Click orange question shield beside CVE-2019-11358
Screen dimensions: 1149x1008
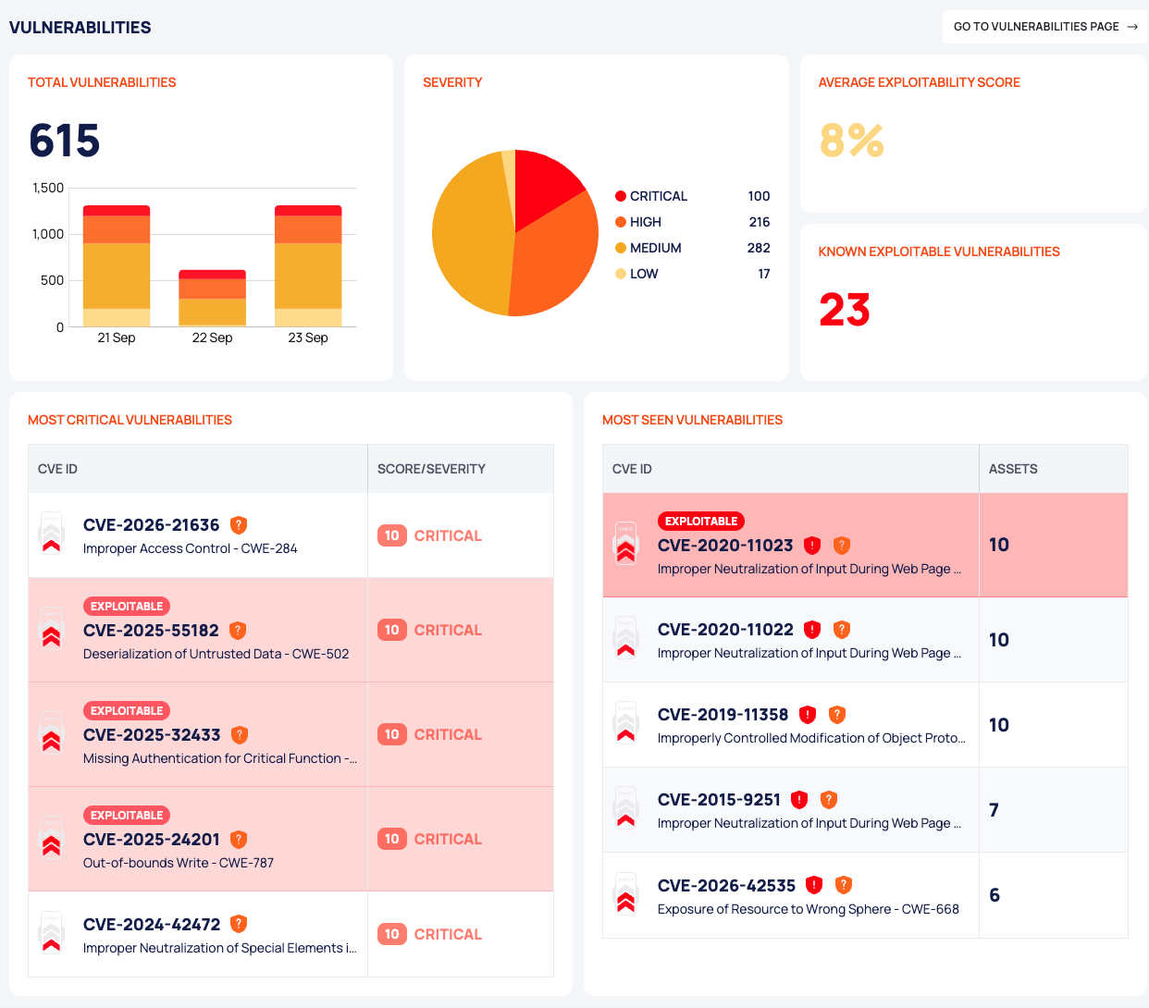click(x=837, y=715)
